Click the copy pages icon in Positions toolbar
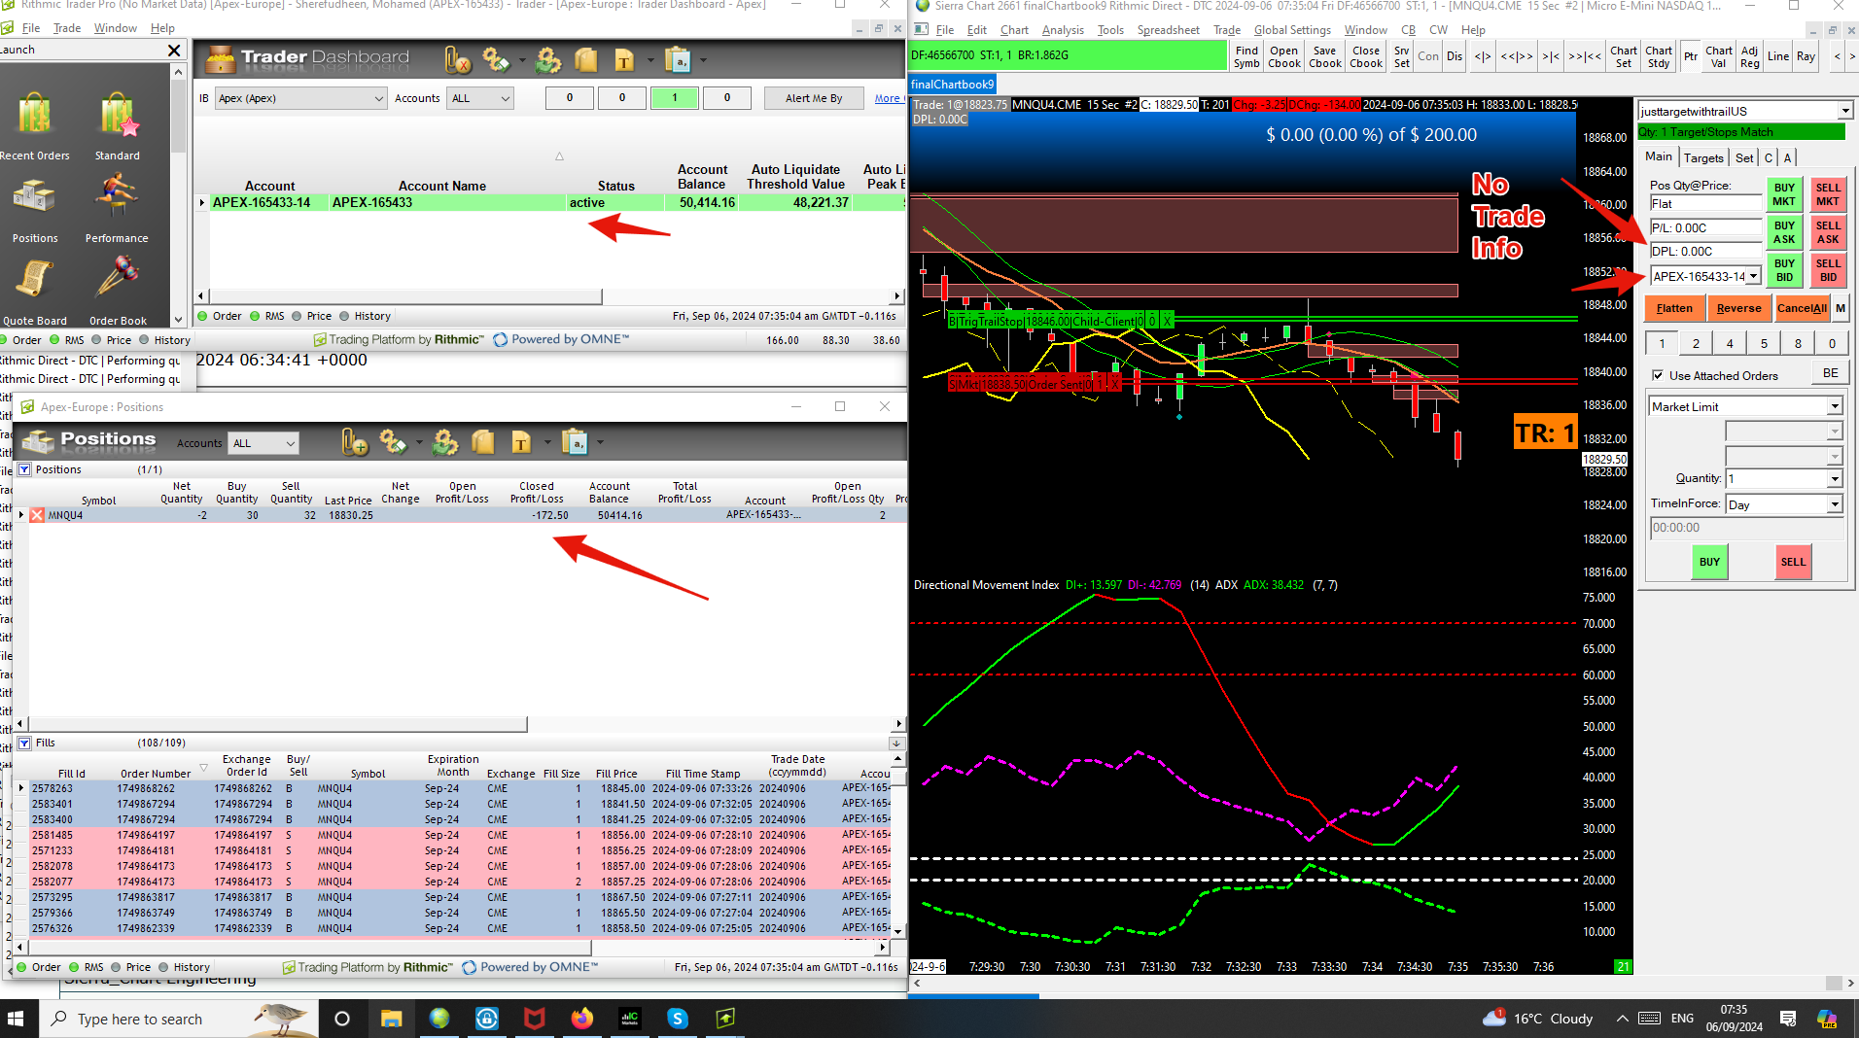 coord(483,443)
